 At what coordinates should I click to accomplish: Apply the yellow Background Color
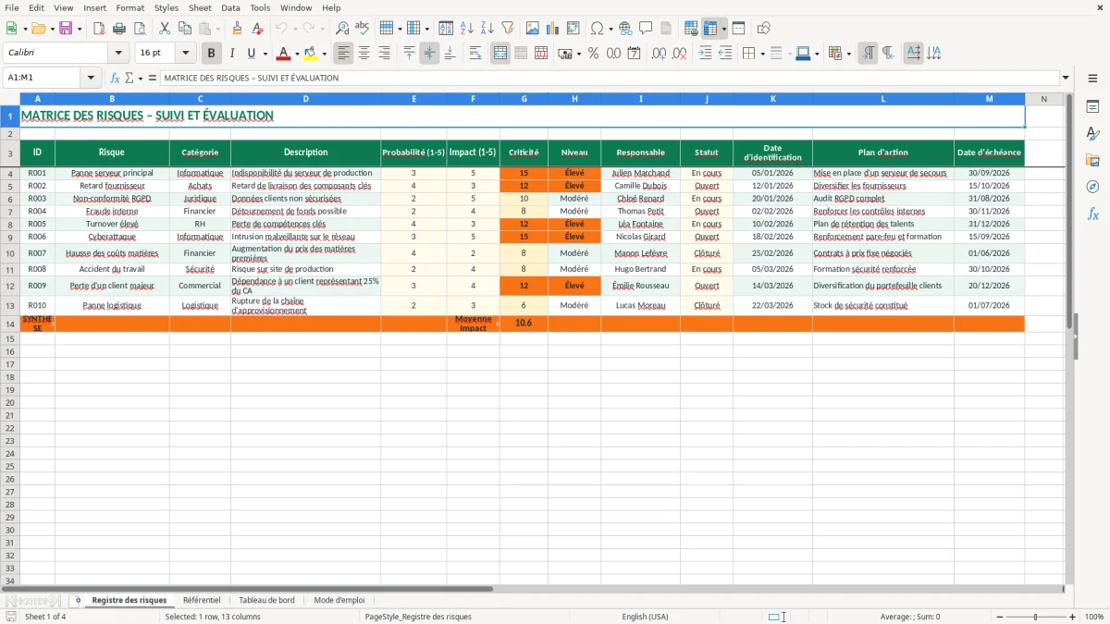click(311, 54)
